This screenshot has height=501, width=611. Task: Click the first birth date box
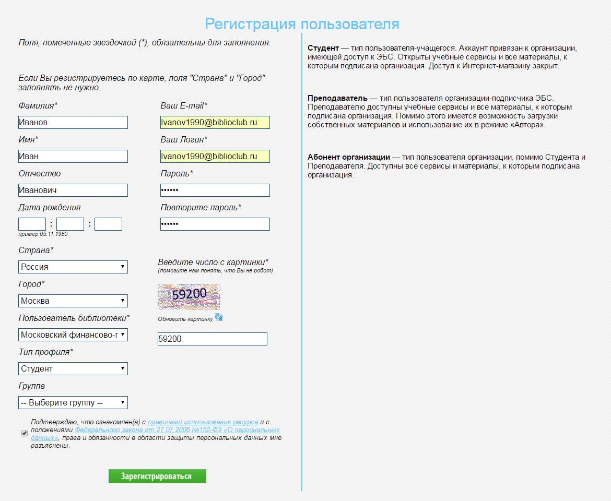pyautogui.click(x=32, y=224)
